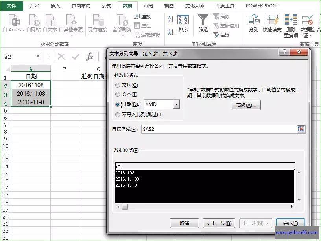Click the 目标区域 destination input field
This screenshot has height=241, width=321.
[x=218, y=130]
